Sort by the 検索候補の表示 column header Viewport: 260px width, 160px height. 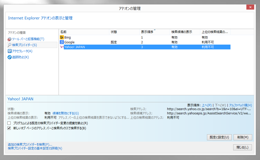[x=185, y=32]
